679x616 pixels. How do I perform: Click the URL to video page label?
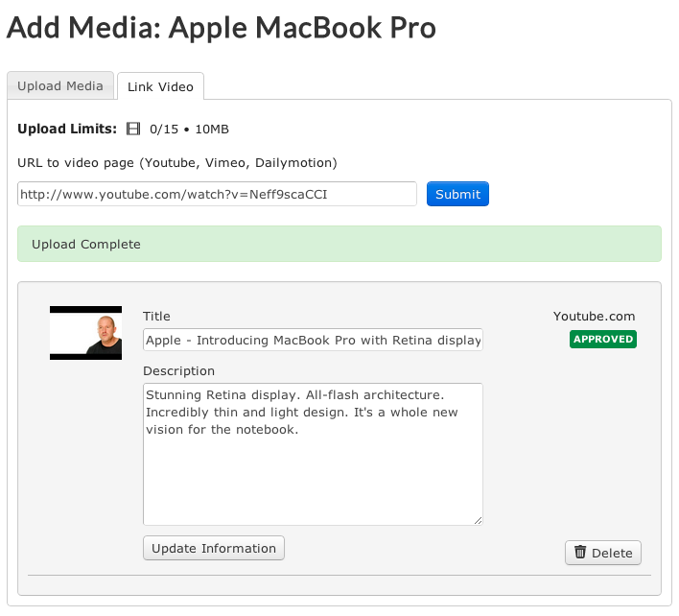point(177,163)
